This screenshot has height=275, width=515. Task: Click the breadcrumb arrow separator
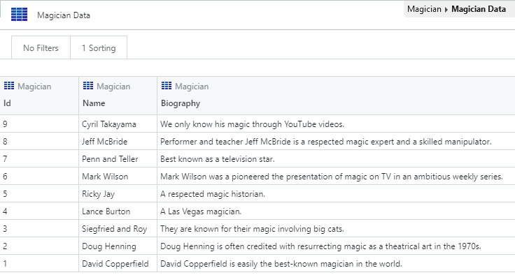pyautogui.click(x=446, y=10)
